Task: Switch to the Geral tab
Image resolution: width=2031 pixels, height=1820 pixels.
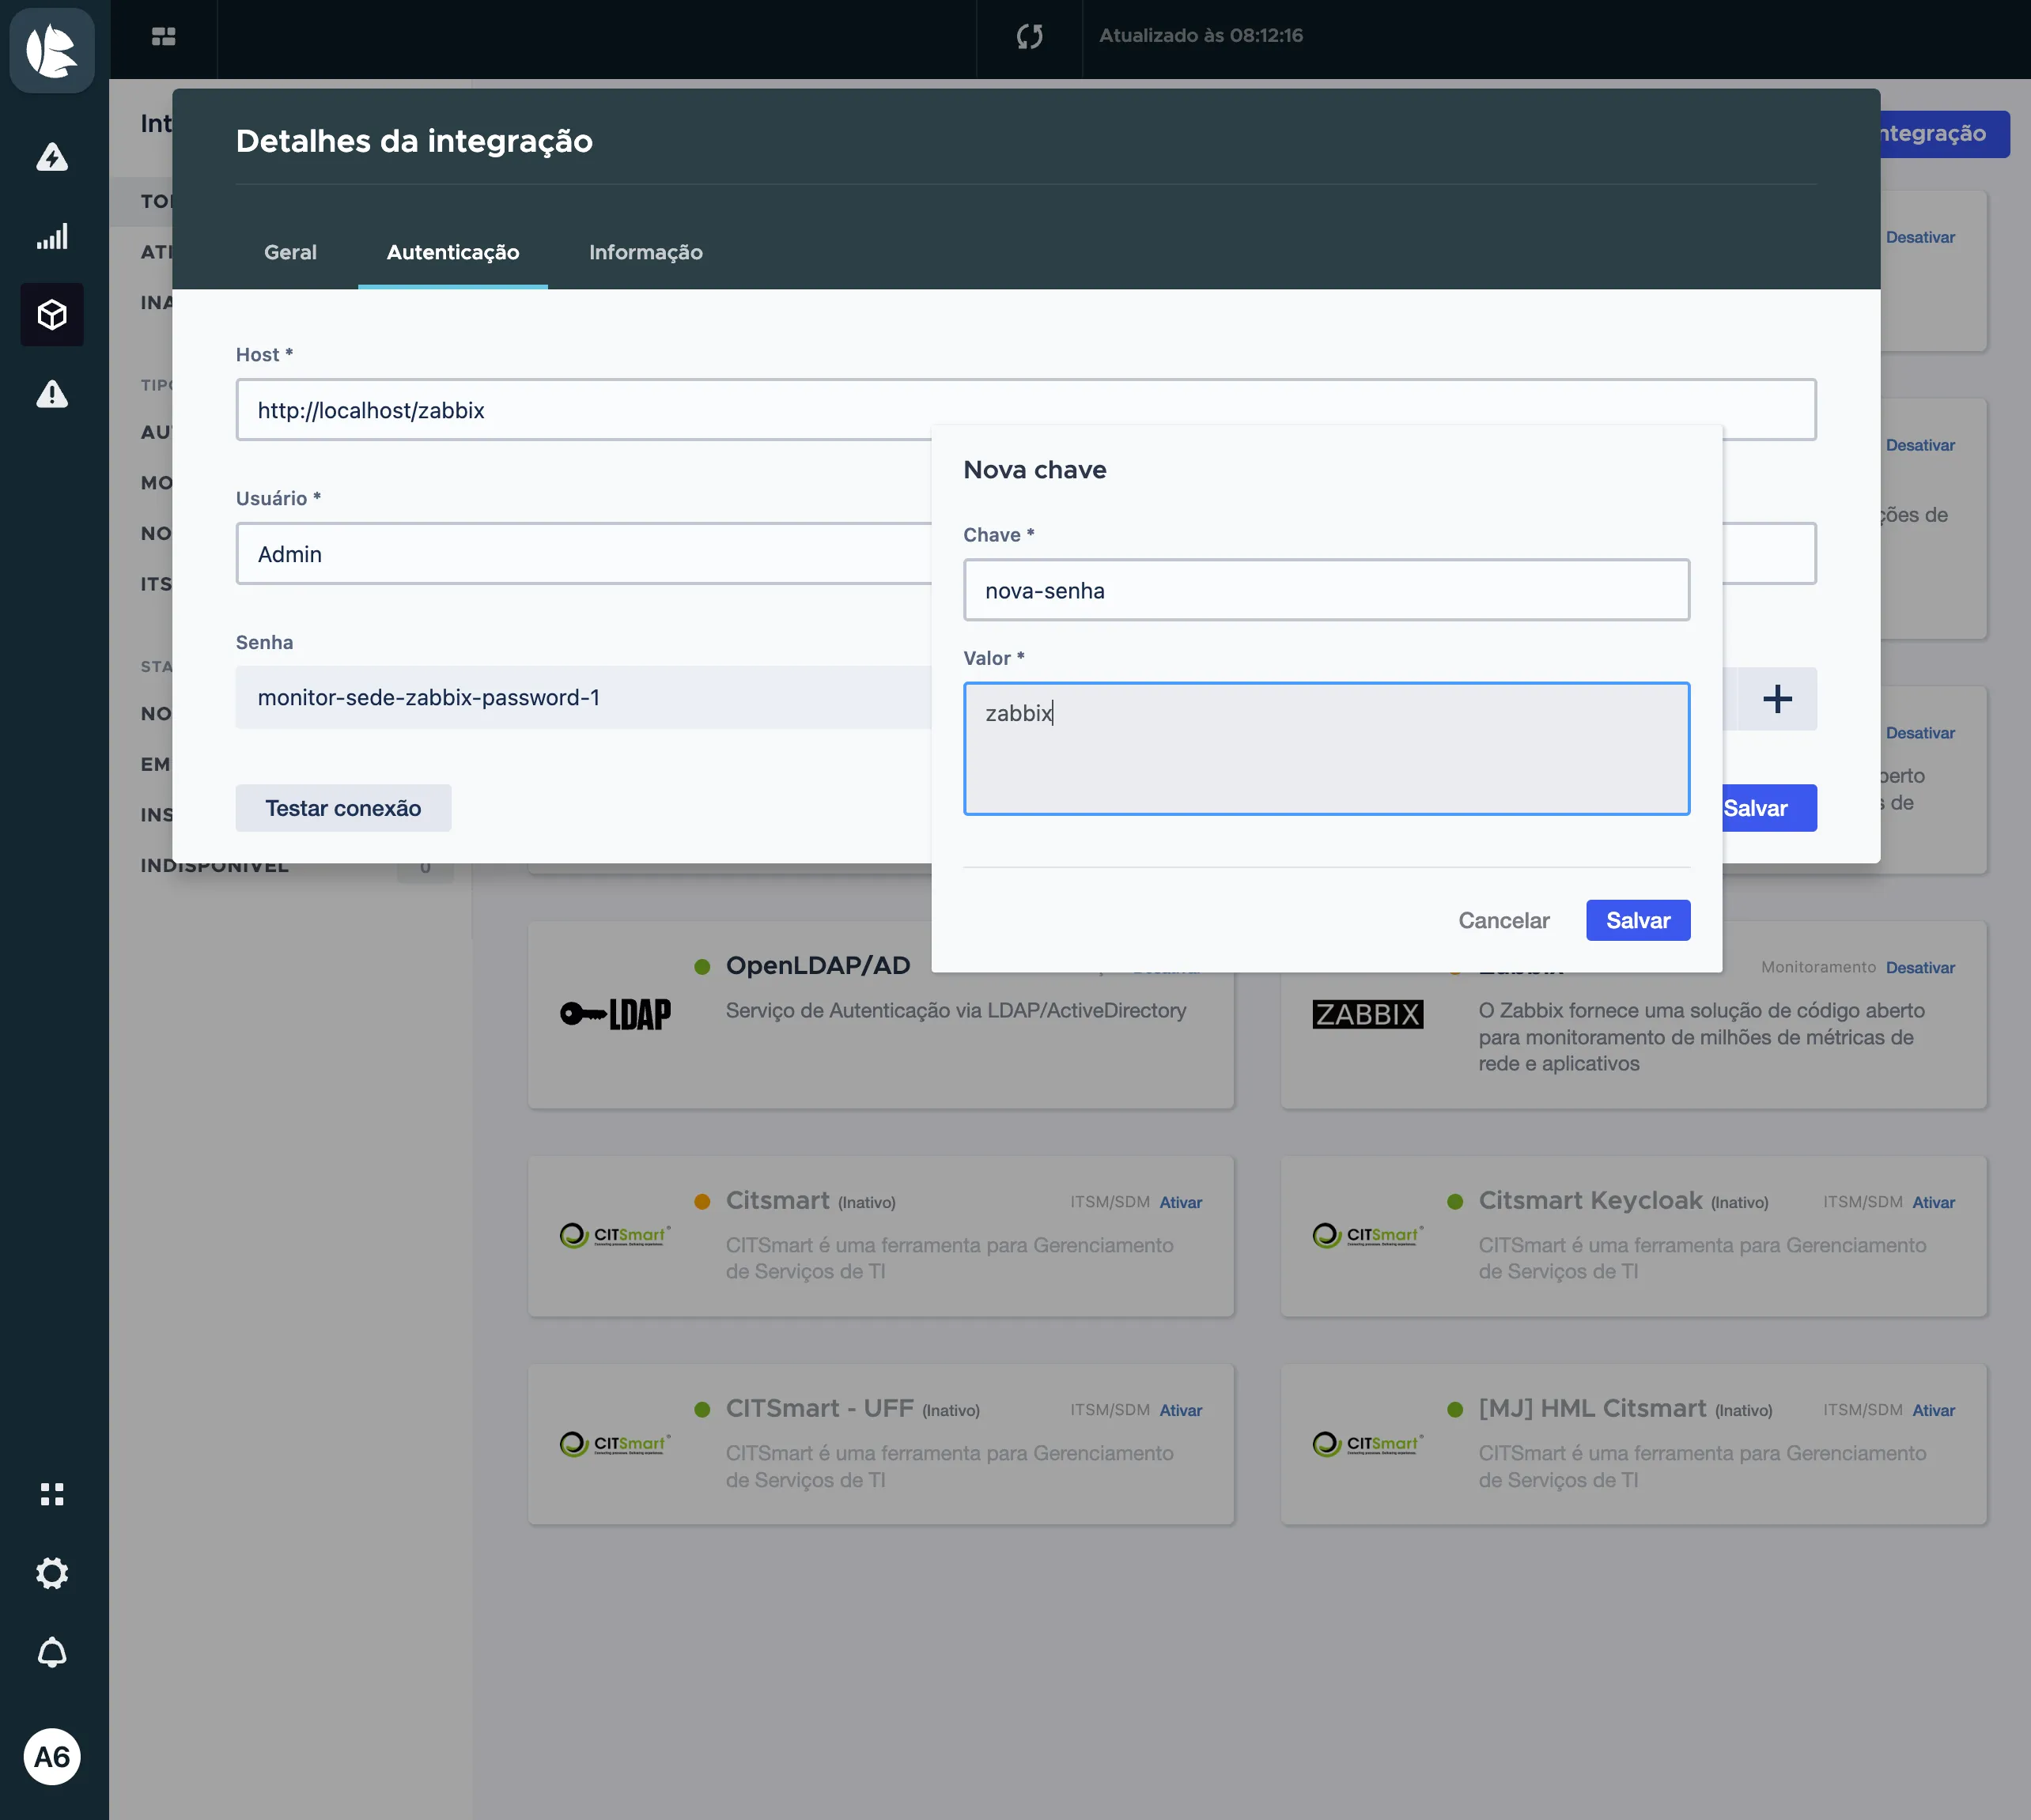Action: 290,252
